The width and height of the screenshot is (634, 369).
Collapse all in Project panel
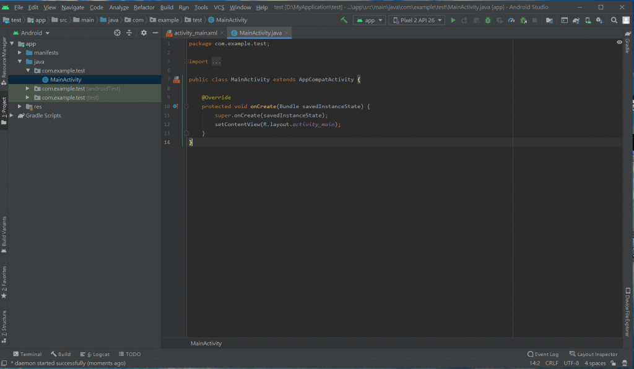(x=129, y=33)
